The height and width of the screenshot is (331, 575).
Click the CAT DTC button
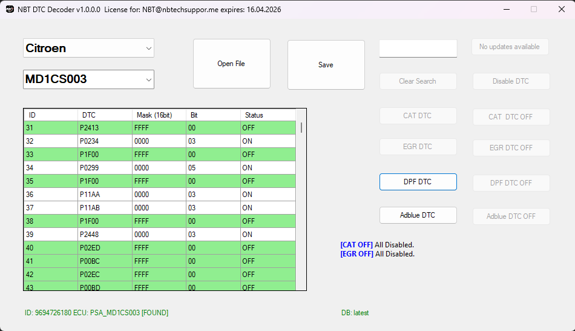coord(418,116)
